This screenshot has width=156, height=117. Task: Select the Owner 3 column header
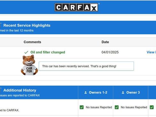coord(130,92)
